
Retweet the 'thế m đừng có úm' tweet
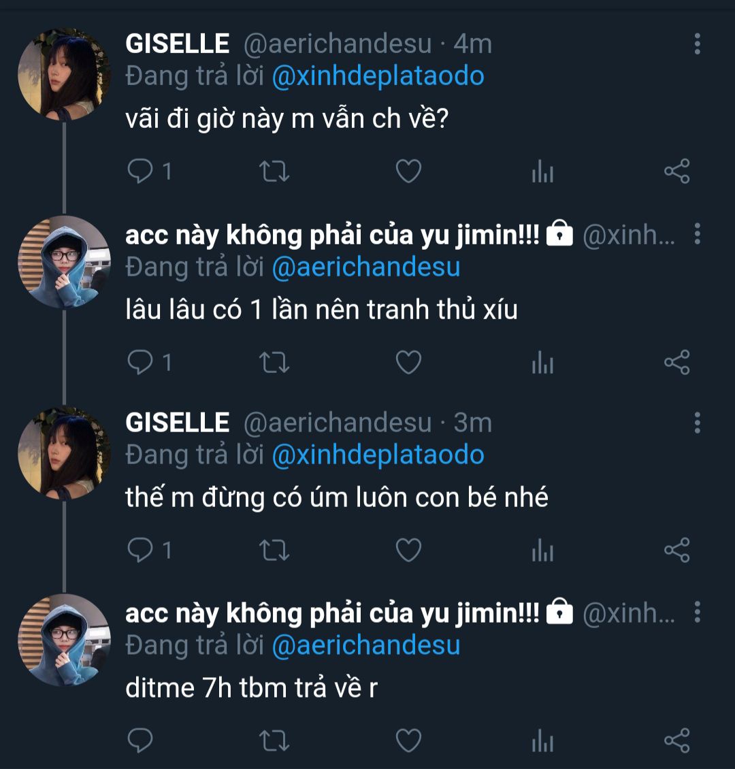click(x=274, y=551)
